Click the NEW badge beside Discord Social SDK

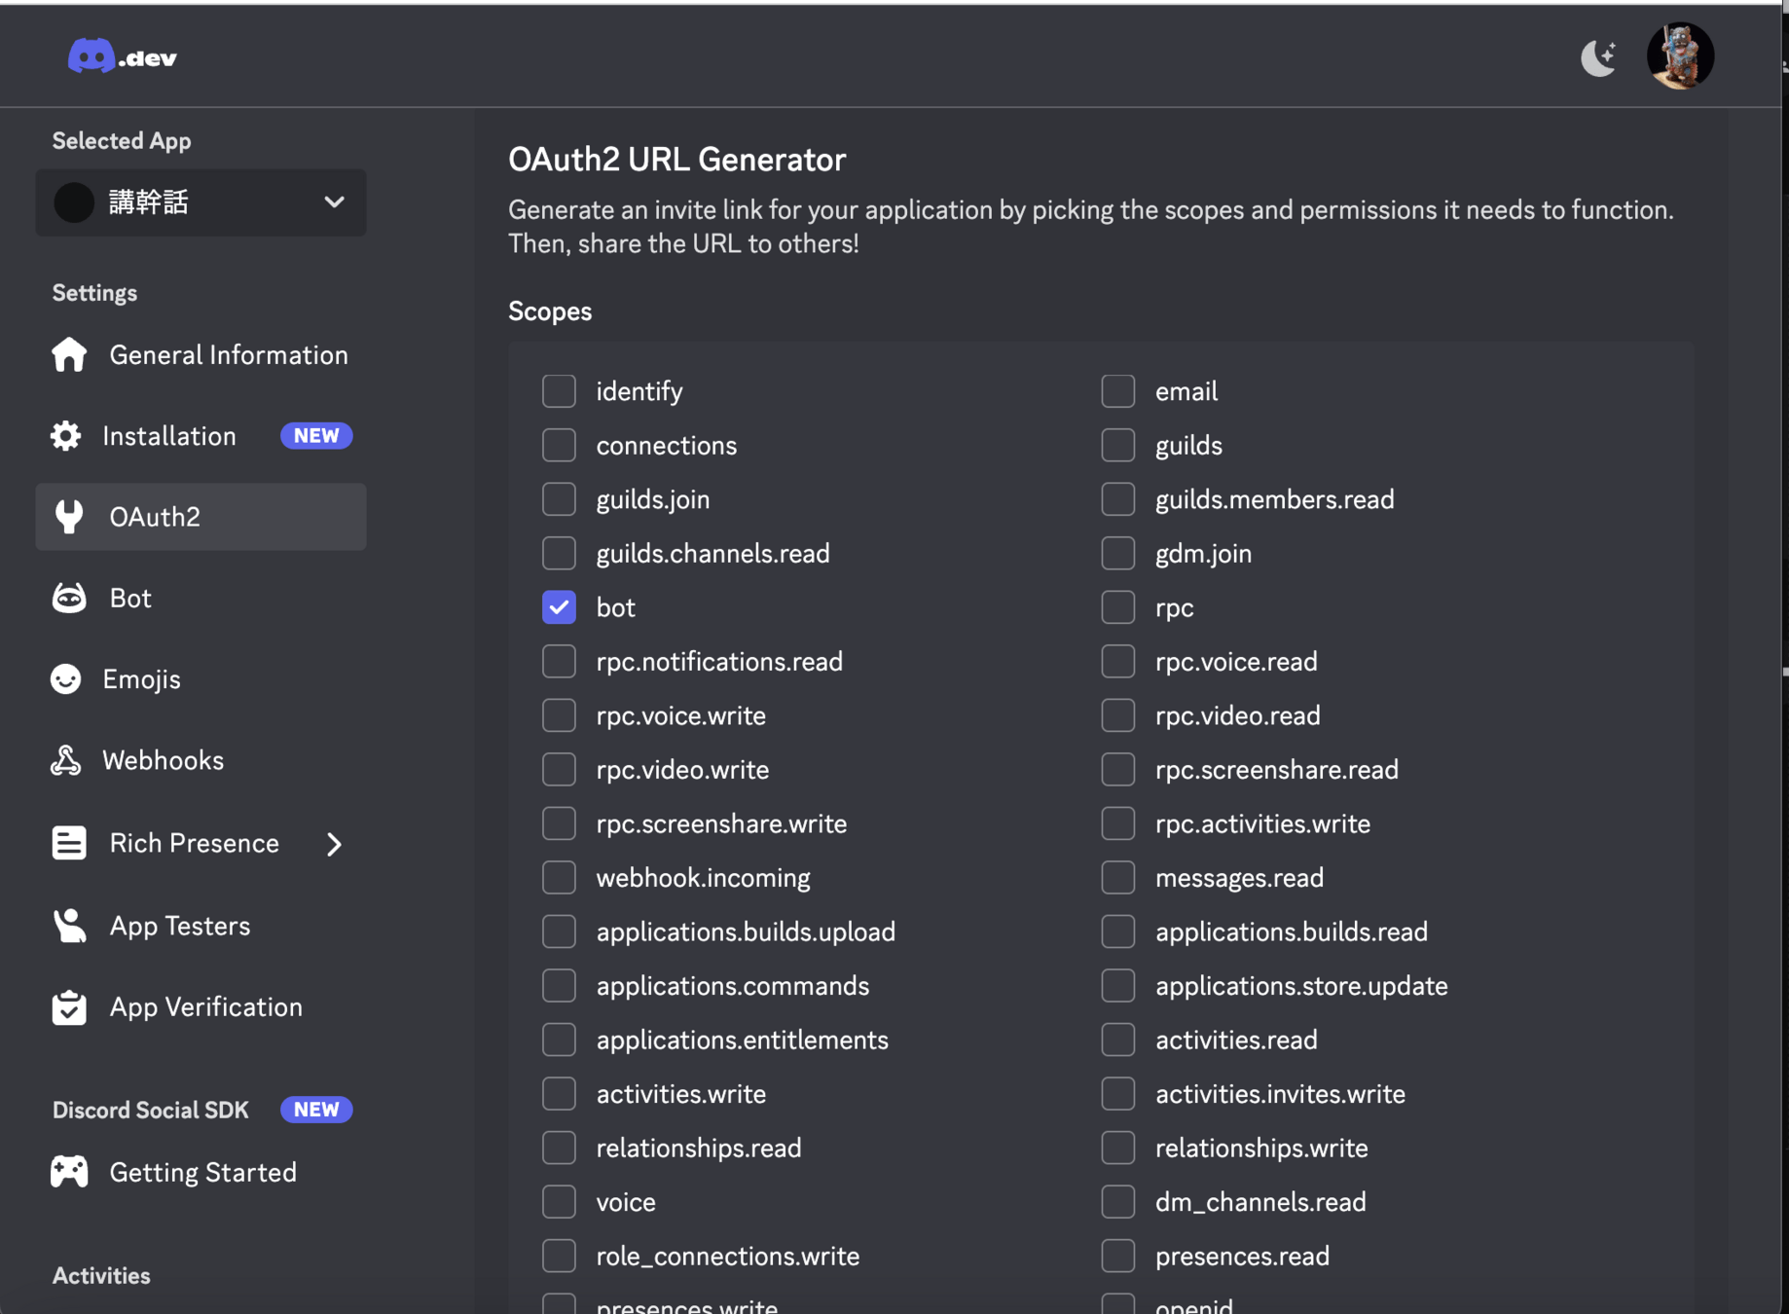click(x=316, y=1110)
